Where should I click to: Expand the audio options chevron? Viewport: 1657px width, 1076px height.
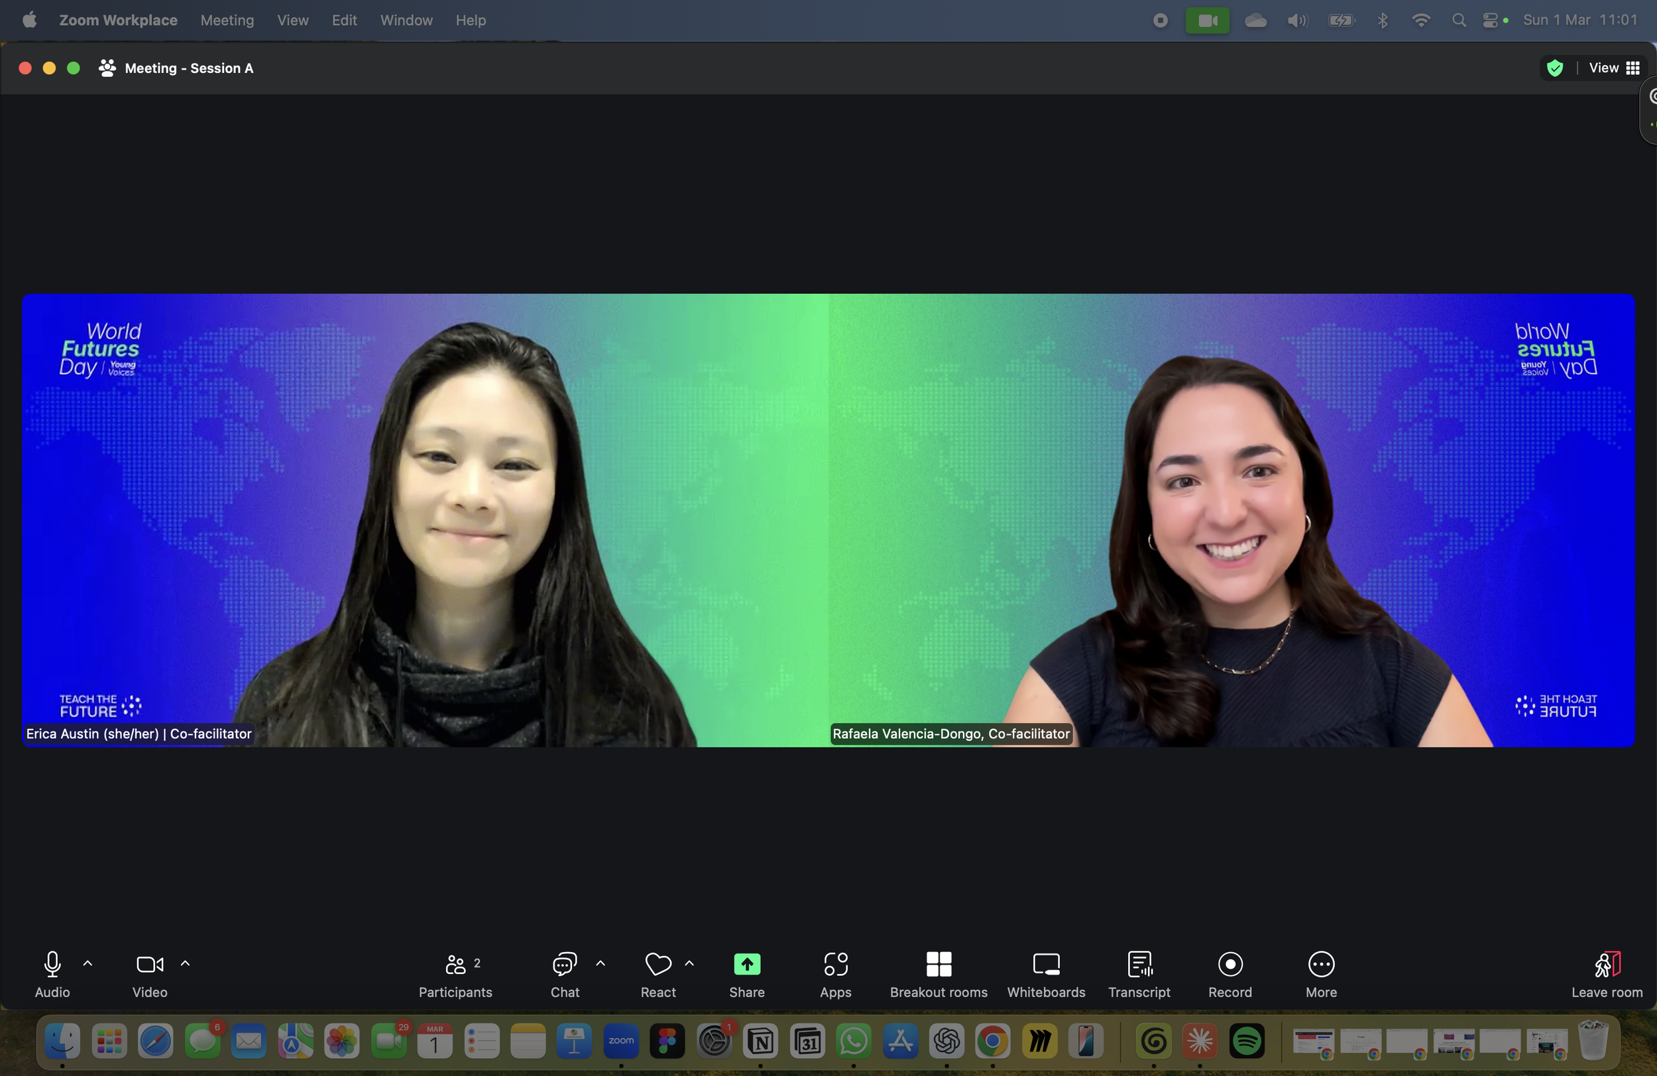pos(87,963)
